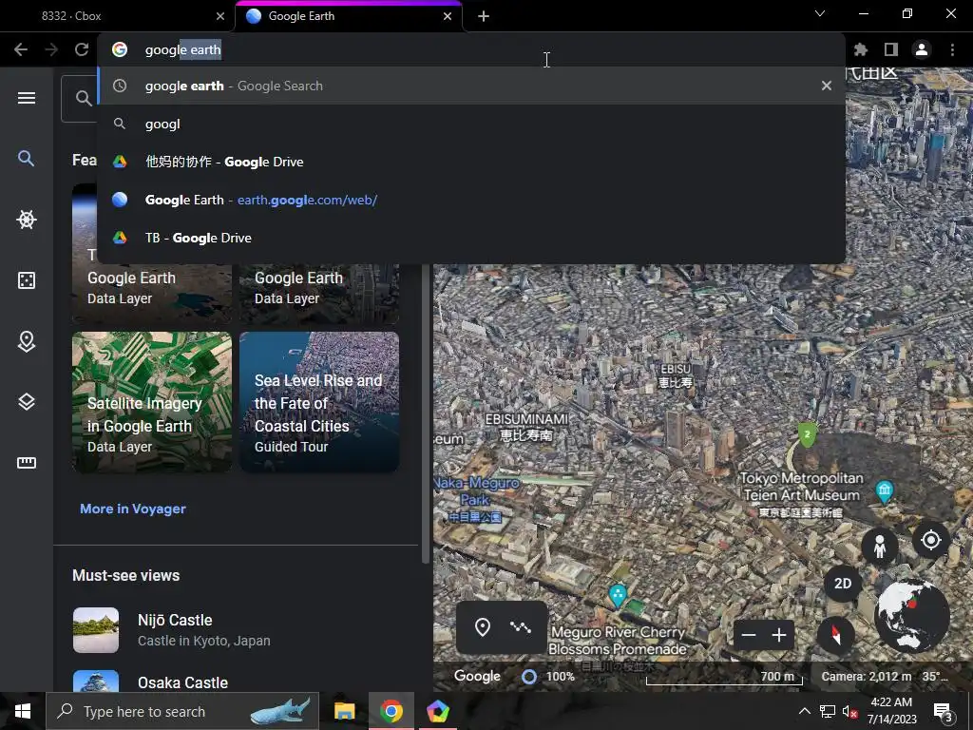The image size is (973, 730).
Task: Click the compass north indicator
Action: pyautogui.click(x=835, y=635)
